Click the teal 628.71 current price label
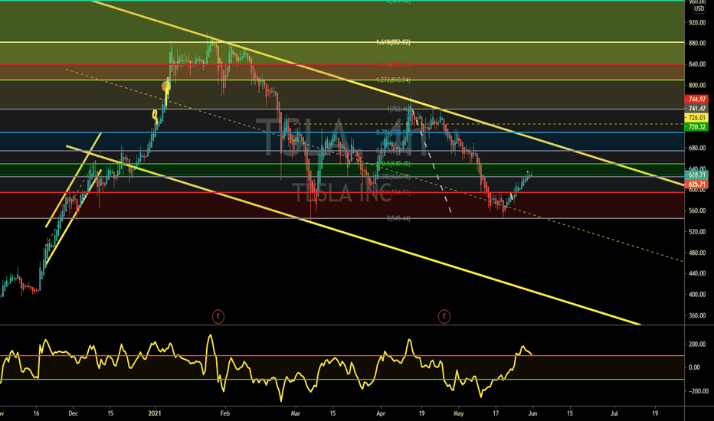This screenshot has height=421, width=714. click(697, 175)
